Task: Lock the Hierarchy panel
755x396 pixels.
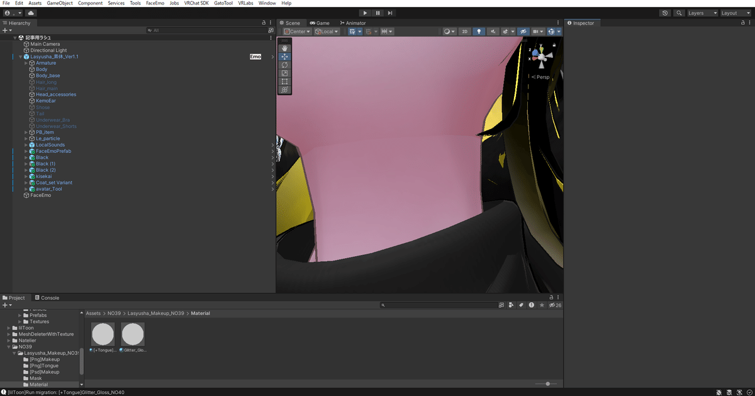Action: click(x=264, y=23)
